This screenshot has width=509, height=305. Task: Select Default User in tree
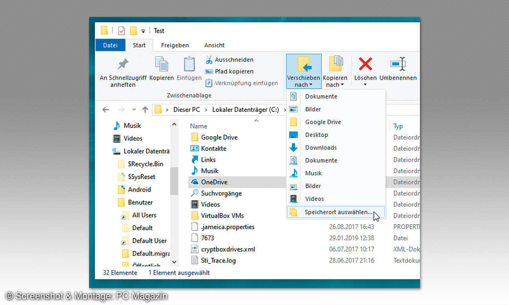[144, 241]
